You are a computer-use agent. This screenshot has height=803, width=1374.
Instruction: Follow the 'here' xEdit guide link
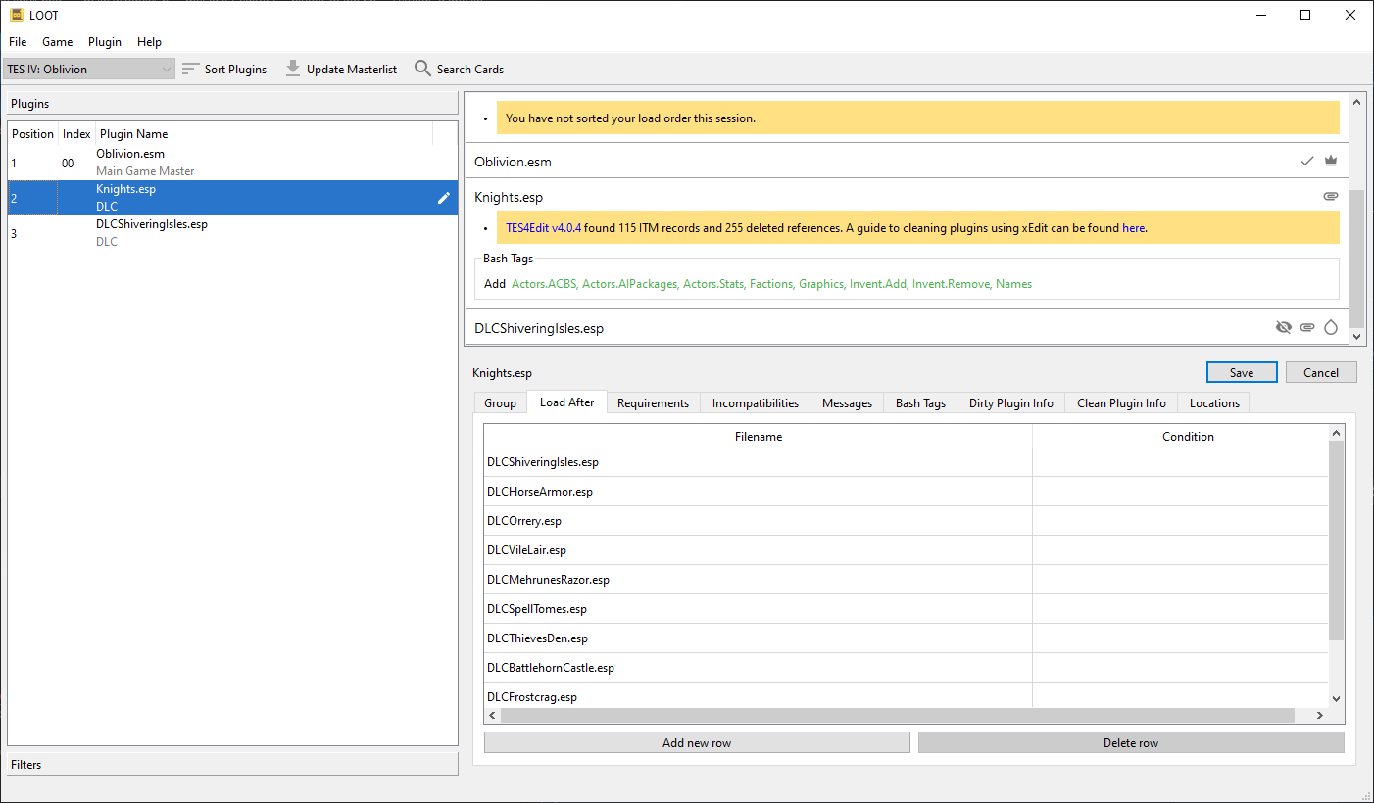pyautogui.click(x=1133, y=228)
